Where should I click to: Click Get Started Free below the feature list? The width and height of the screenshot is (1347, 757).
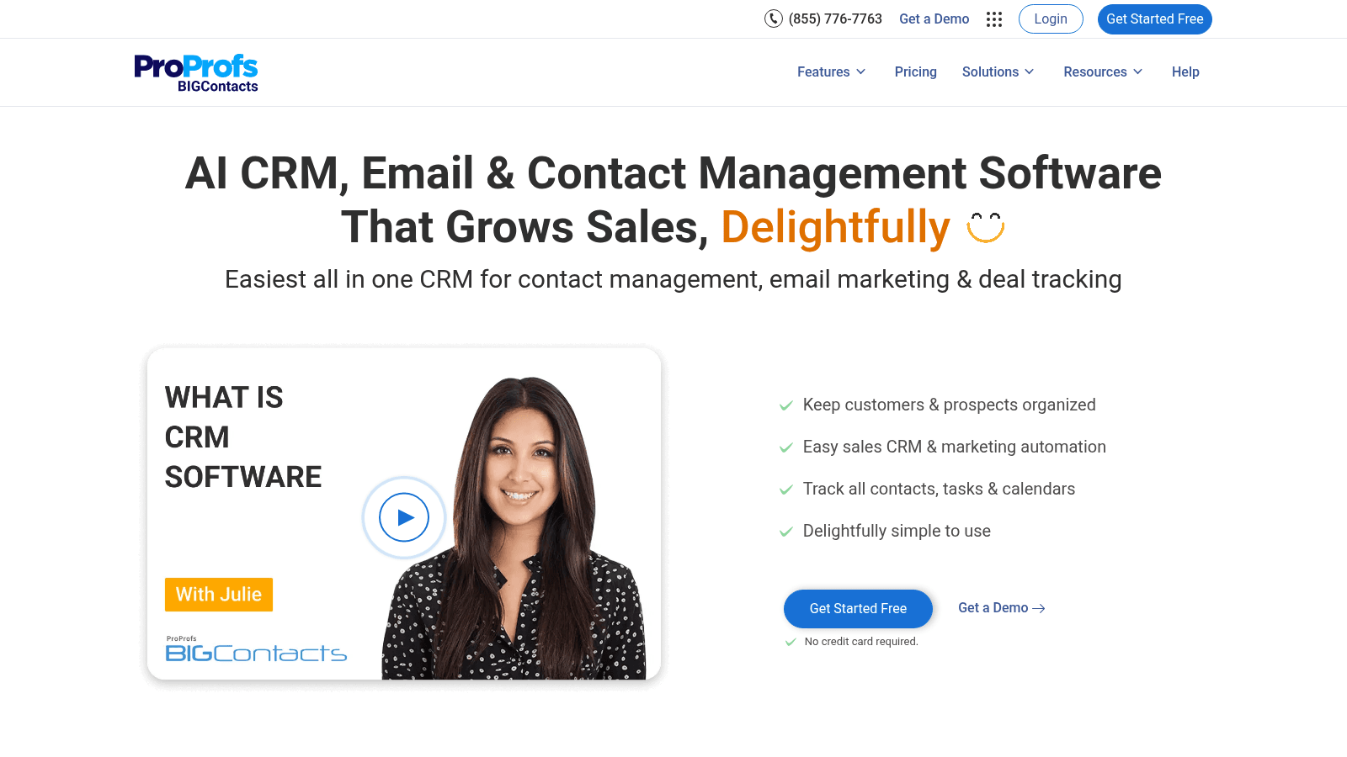pos(858,608)
